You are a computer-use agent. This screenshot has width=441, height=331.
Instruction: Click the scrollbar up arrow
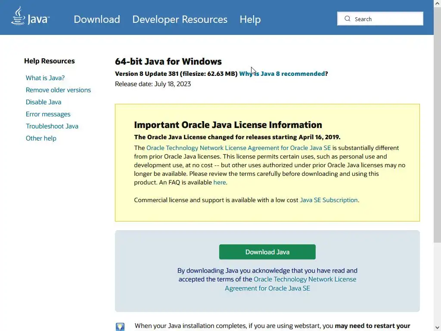point(438,3)
